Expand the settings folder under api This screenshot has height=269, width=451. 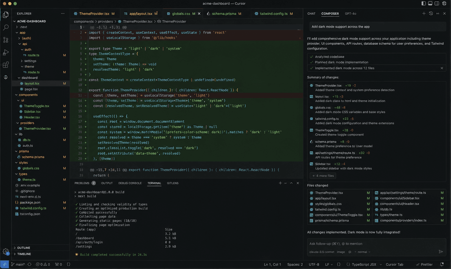click(30, 61)
